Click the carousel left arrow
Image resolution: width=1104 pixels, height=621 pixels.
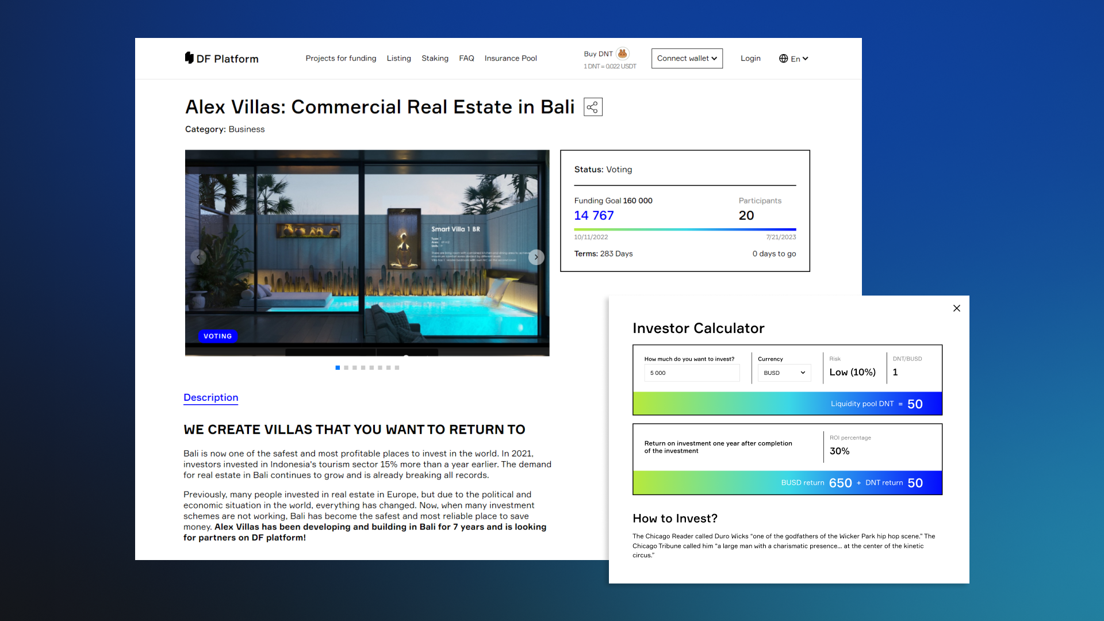[x=198, y=257]
